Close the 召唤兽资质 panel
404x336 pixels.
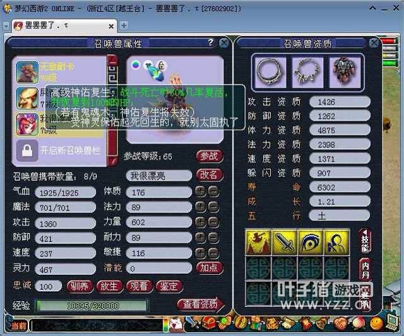pyautogui.click(x=374, y=43)
